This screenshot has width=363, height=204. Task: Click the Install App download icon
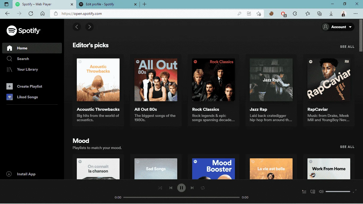coord(9,174)
